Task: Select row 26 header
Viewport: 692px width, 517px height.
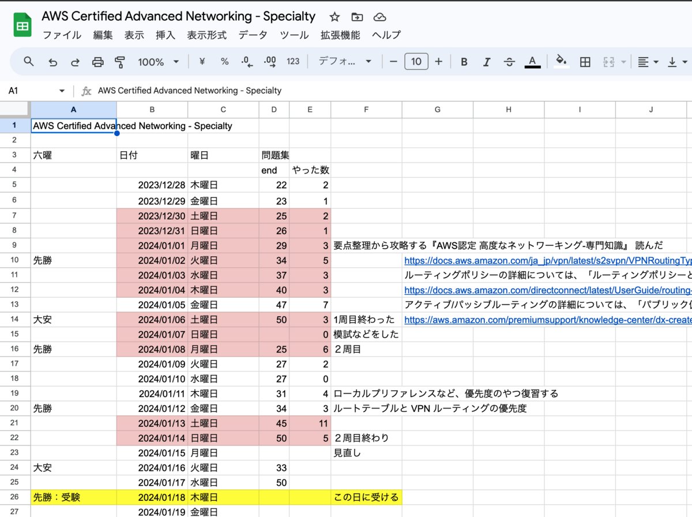Action: pyautogui.click(x=15, y=497)
